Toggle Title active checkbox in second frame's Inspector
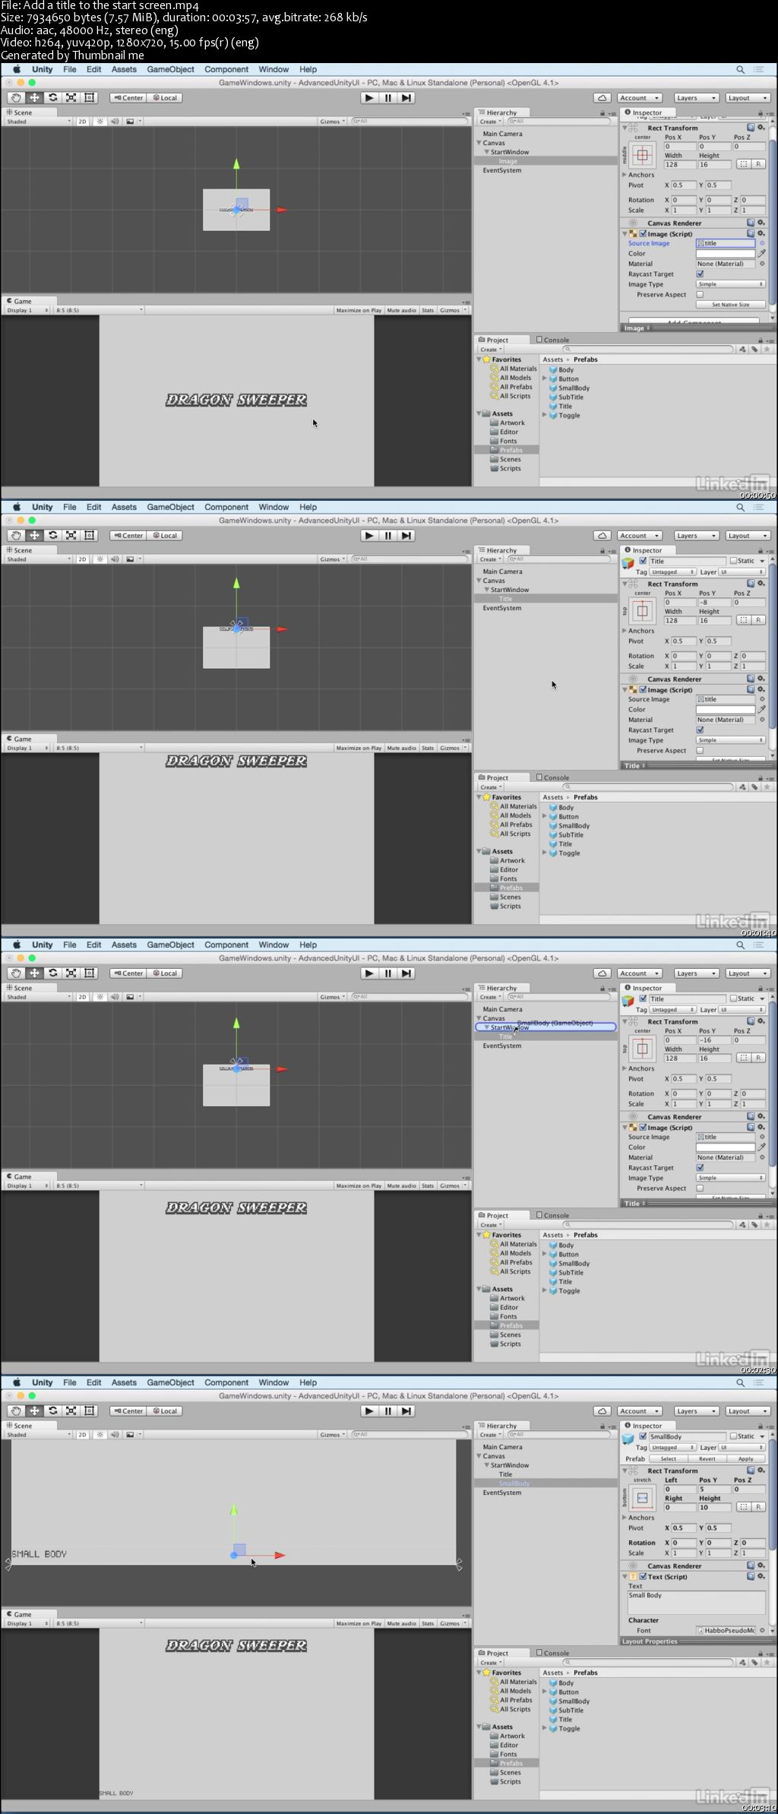 click(643, 561)
